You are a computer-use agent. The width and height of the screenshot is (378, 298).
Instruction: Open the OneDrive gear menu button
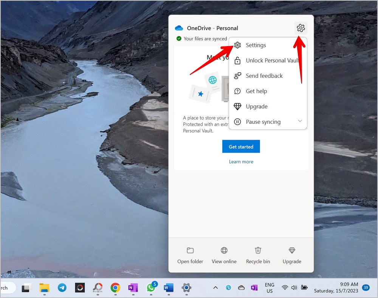[x=301, y=28]
